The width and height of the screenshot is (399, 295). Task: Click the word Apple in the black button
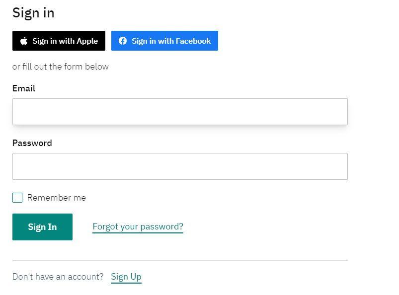coord(87,41)
